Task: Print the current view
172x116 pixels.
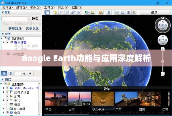Action: tap(123, 12)
